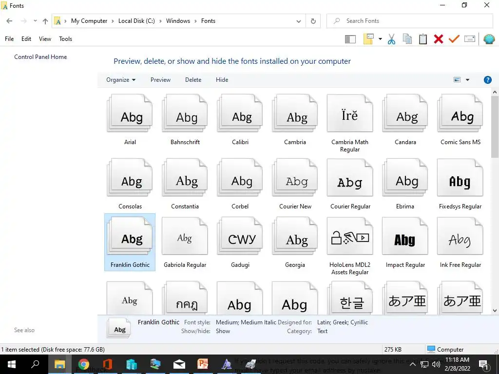Select the Gabriola Regular font
Viewport: 499px width, 374px height.
click(185, 243)
